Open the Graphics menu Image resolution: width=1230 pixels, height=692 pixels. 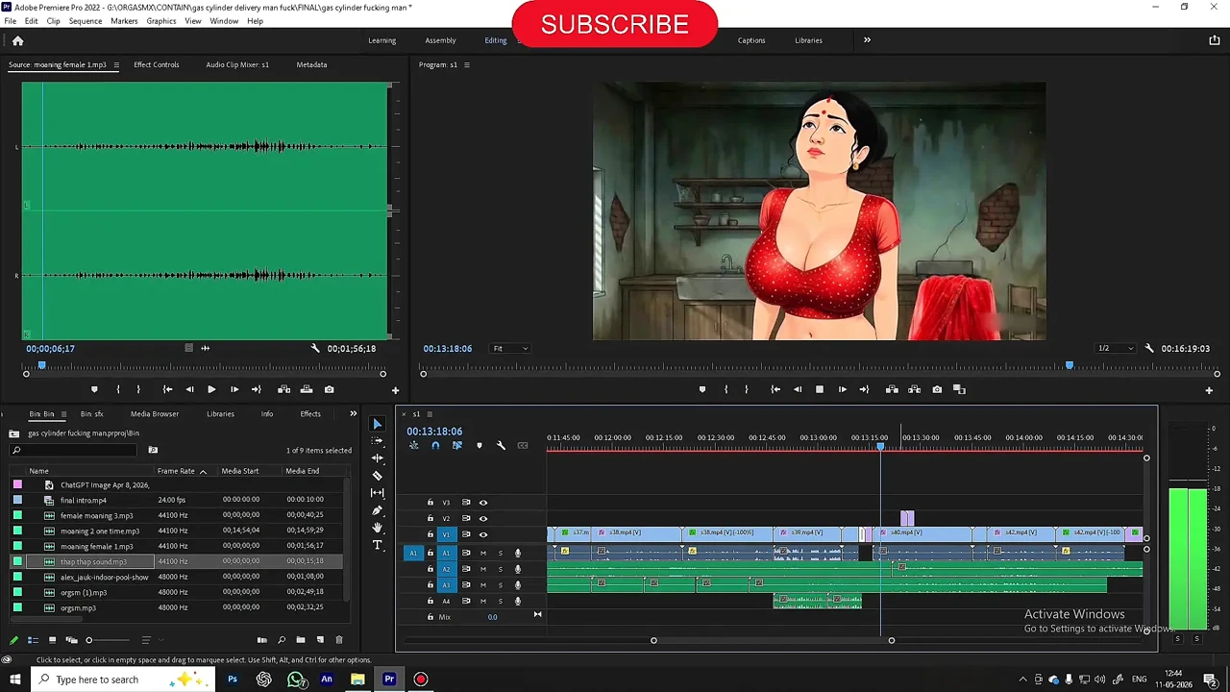(x=161, y=21)
